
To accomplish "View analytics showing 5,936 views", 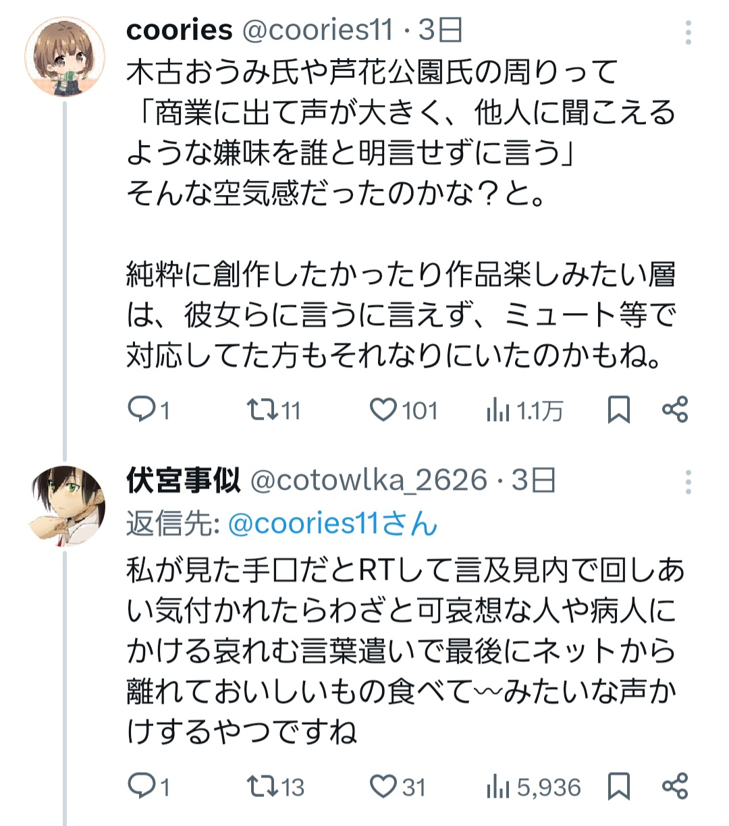I will coord(498,786).
